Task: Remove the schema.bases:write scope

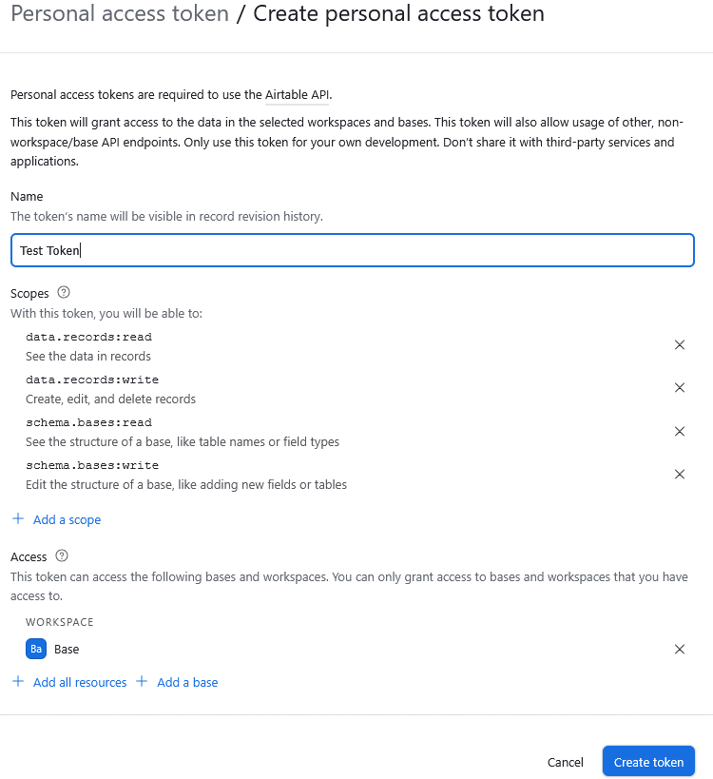Action: click(680, 474)
